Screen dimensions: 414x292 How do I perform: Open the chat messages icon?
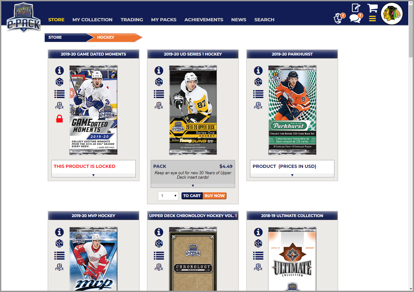pos(356,18)
